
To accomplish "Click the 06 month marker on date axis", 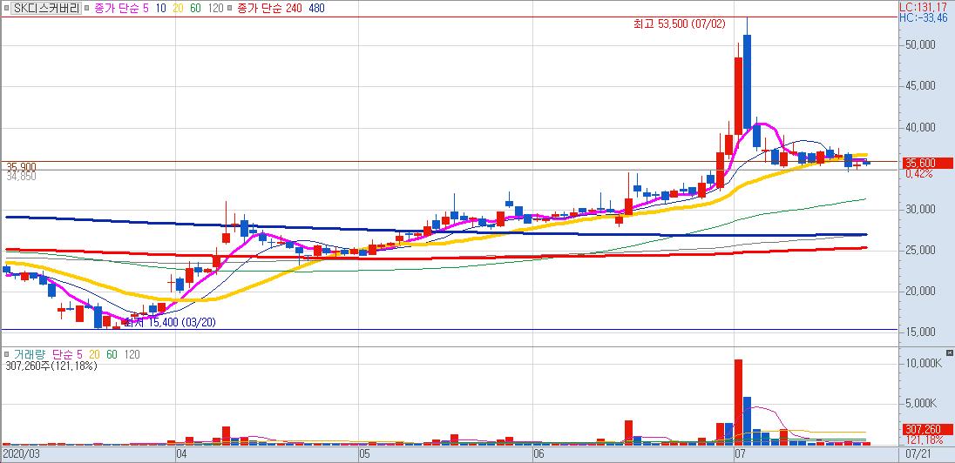I will coord(538,454).
